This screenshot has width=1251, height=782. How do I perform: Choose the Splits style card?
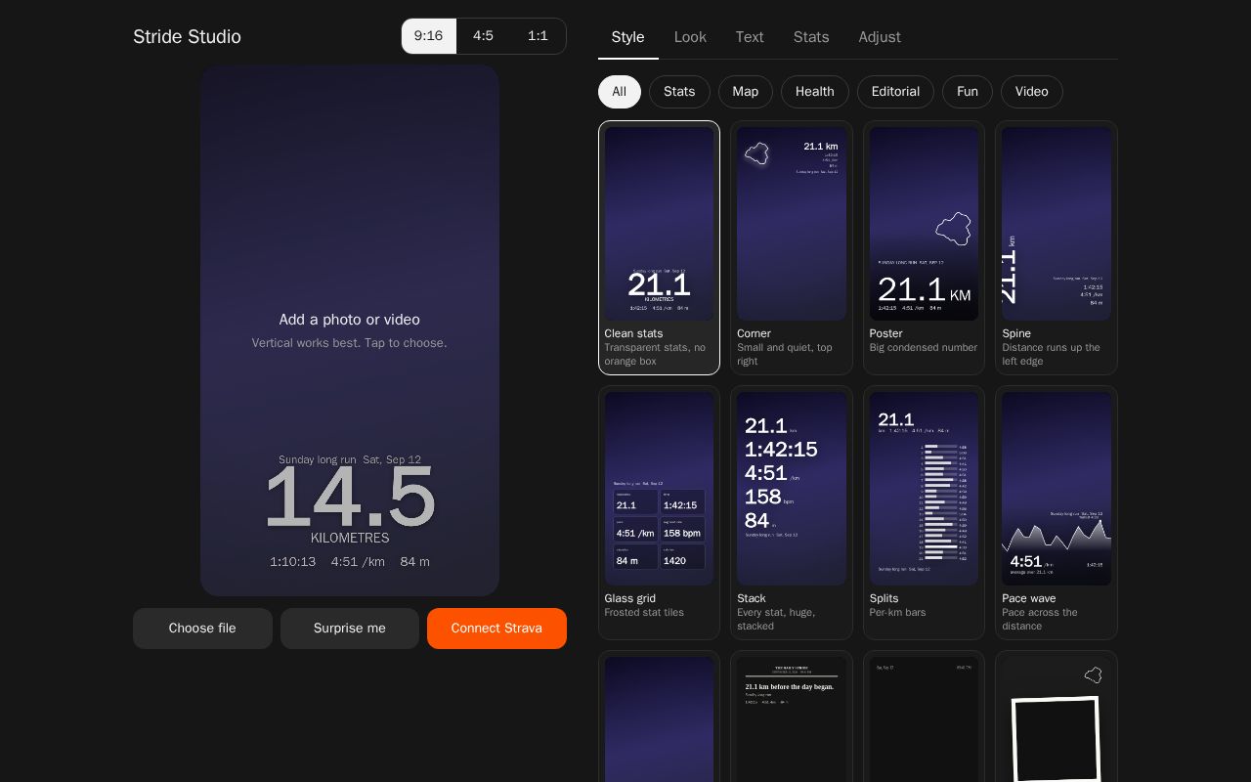(x=924, y=512)
